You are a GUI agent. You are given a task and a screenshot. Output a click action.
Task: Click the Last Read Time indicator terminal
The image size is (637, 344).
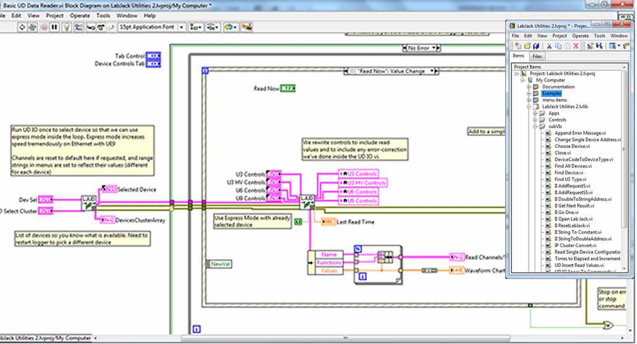(x=327, y=221)
